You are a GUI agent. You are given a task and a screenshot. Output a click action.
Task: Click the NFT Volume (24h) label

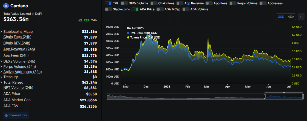18,88
